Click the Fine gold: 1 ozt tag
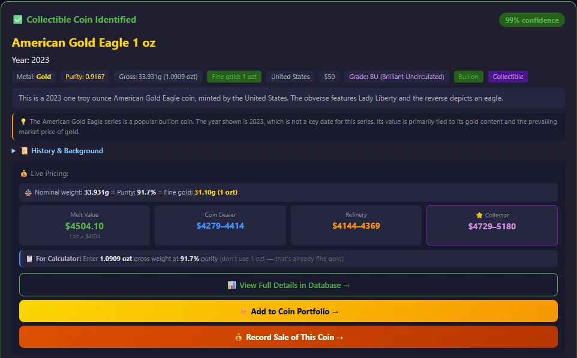 point(234,77)
